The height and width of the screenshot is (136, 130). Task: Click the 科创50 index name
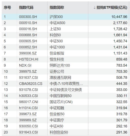point(55,35)
